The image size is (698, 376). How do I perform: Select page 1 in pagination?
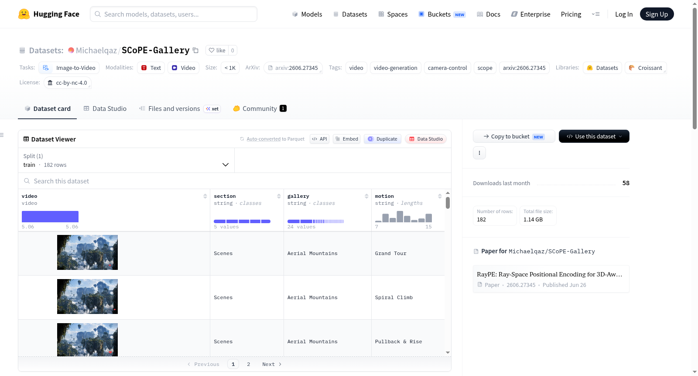tap(233, 364)
